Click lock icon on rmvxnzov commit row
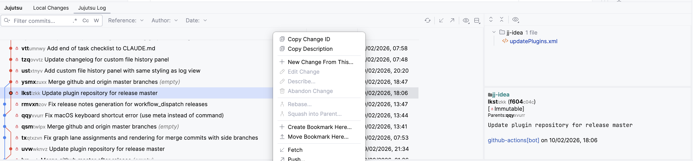693x161 pixels. coord(17,104)
